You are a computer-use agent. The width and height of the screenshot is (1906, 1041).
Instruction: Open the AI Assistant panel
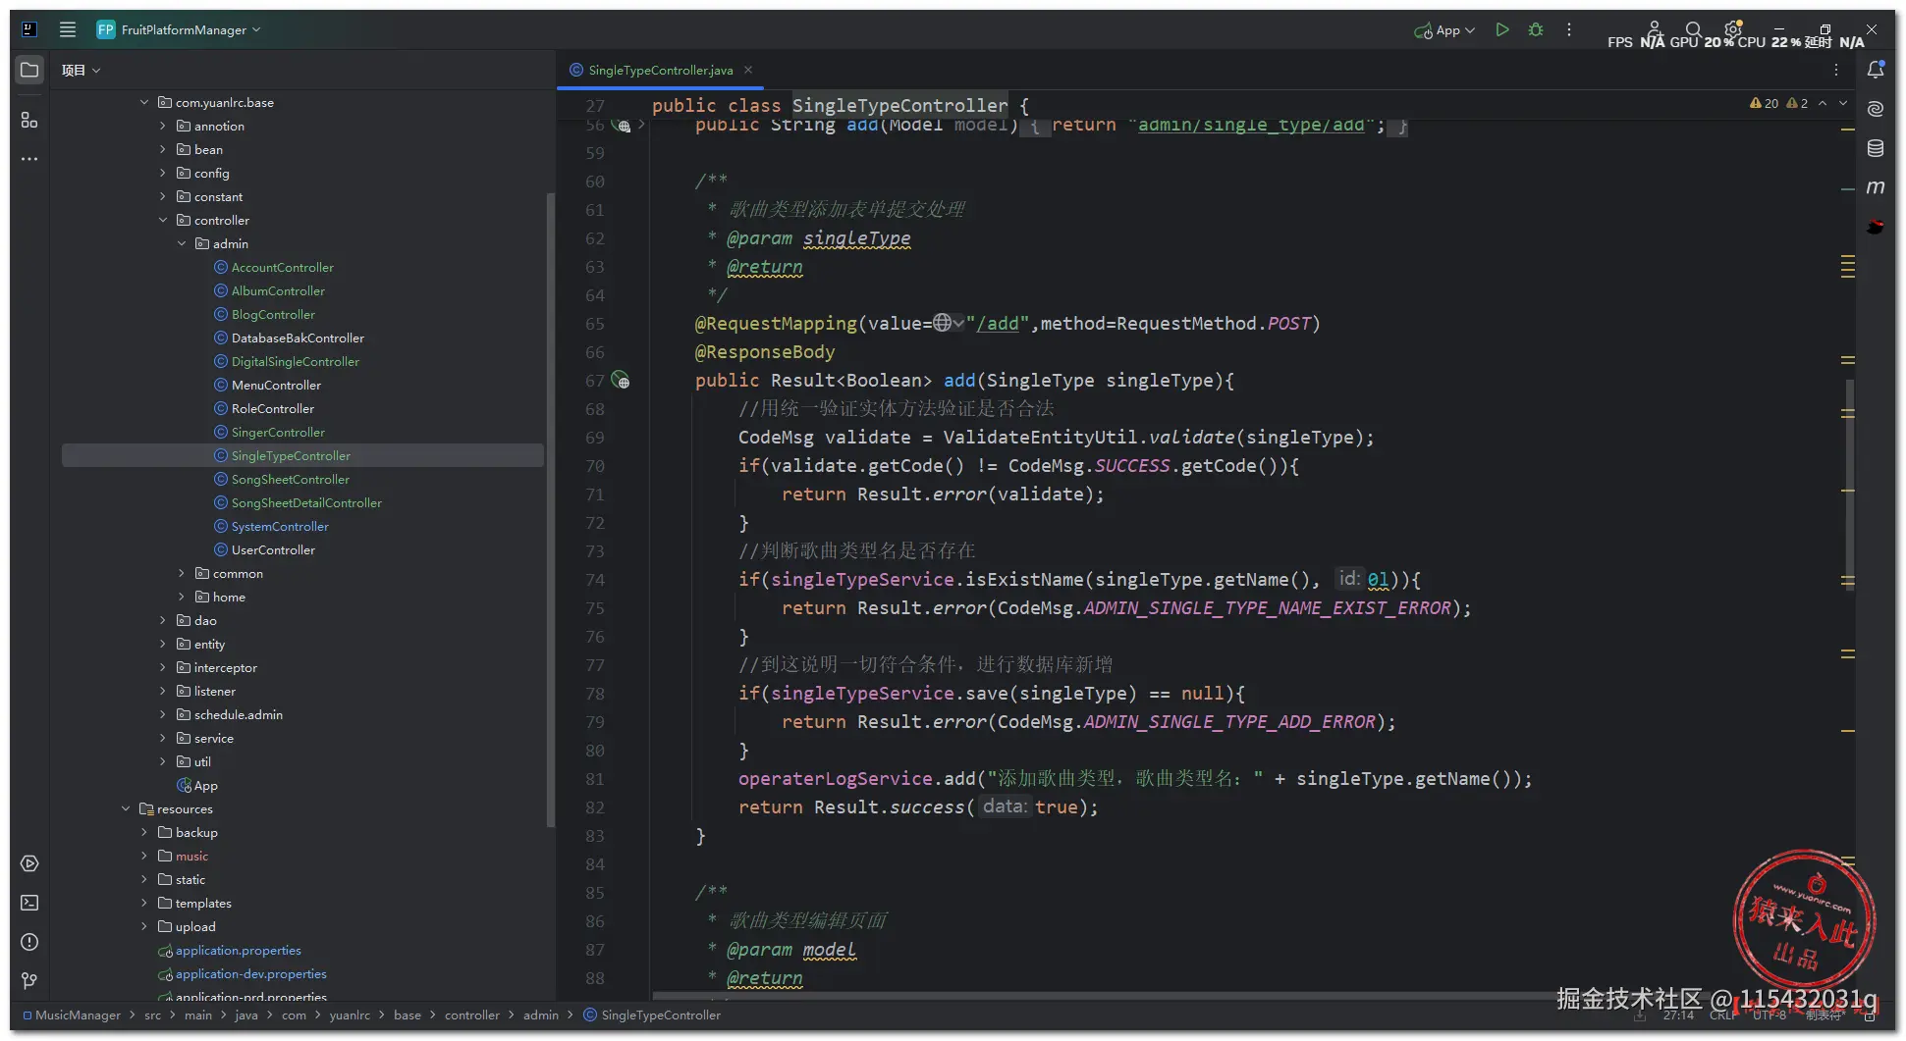coord(1876,109)
